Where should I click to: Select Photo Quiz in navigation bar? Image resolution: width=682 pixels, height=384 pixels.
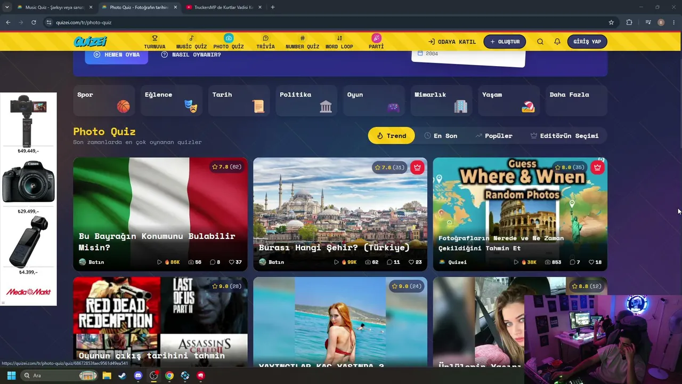229,42
